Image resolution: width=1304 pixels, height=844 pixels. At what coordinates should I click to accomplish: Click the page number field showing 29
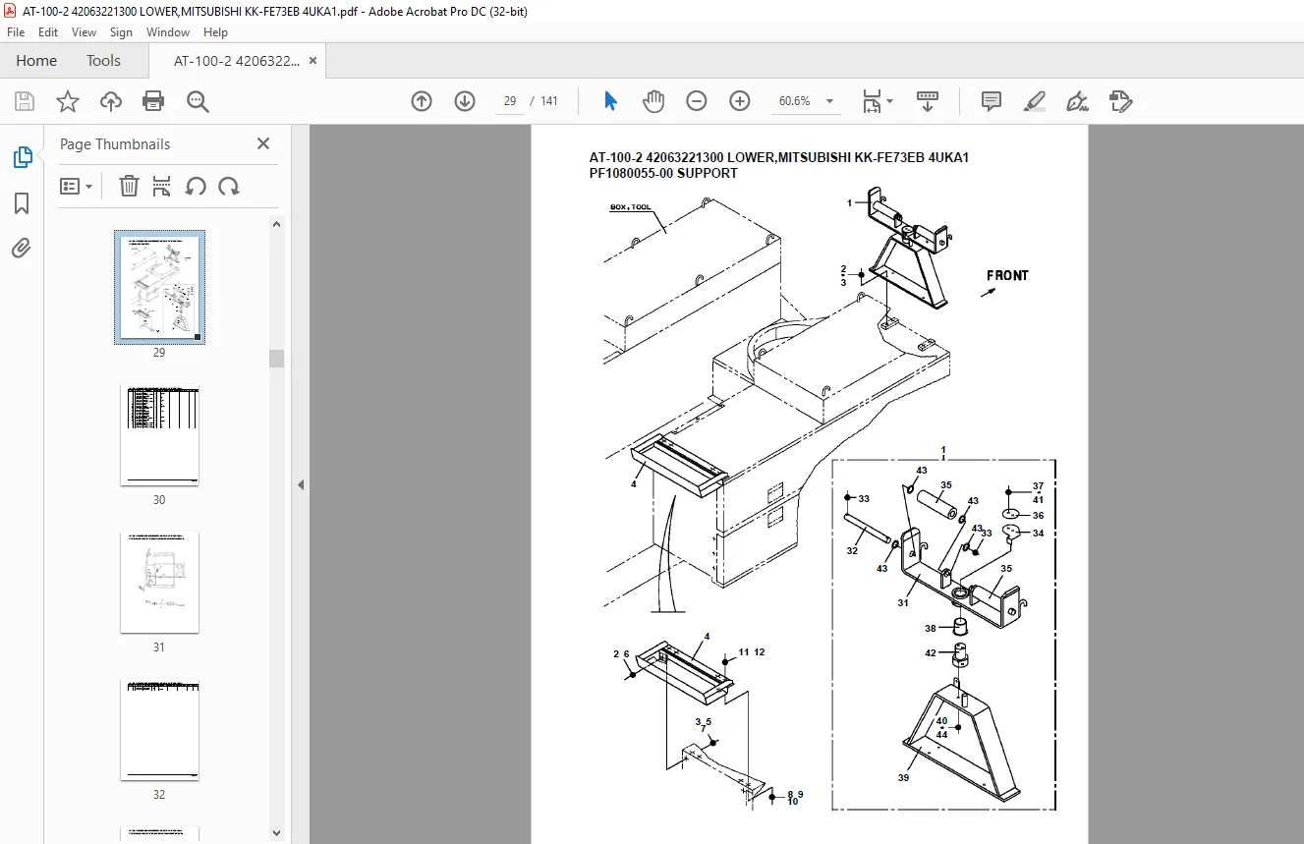click(x=510, y=101)
